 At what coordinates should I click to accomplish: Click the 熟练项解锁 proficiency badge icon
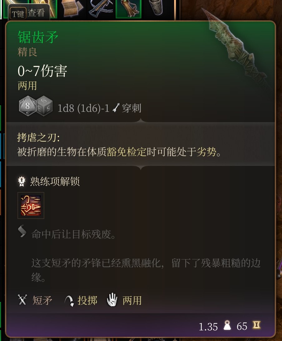point(22,181)
